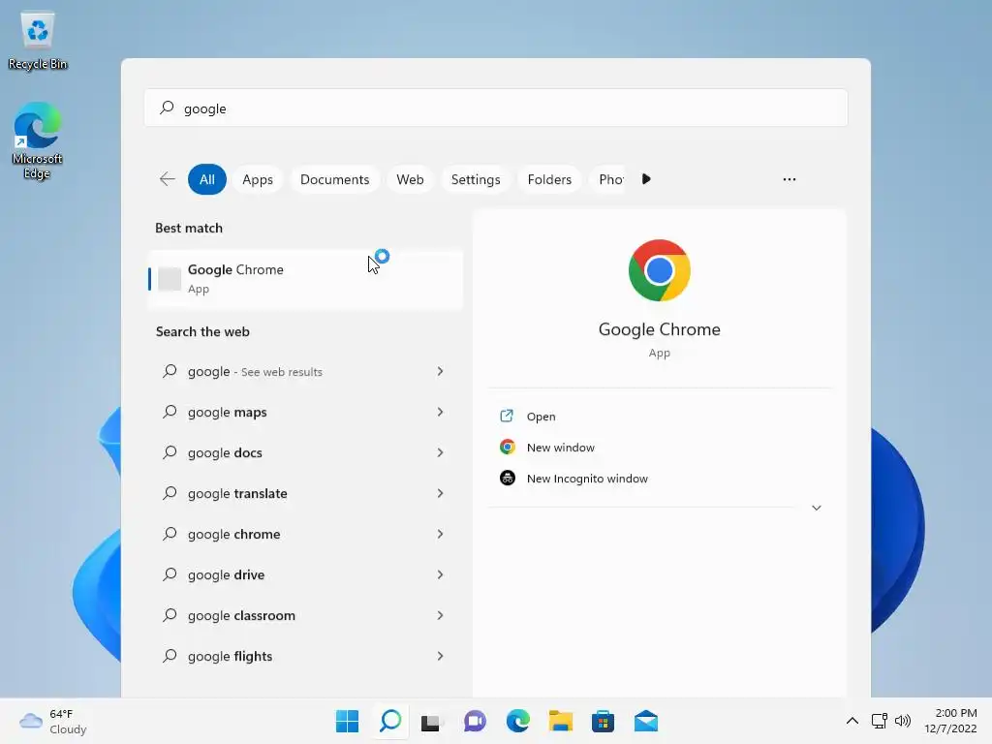Open the Chat icon on the taskbar
Viewport: 992px width, 744px height.
pyautogui.click(x=475, y=721)
